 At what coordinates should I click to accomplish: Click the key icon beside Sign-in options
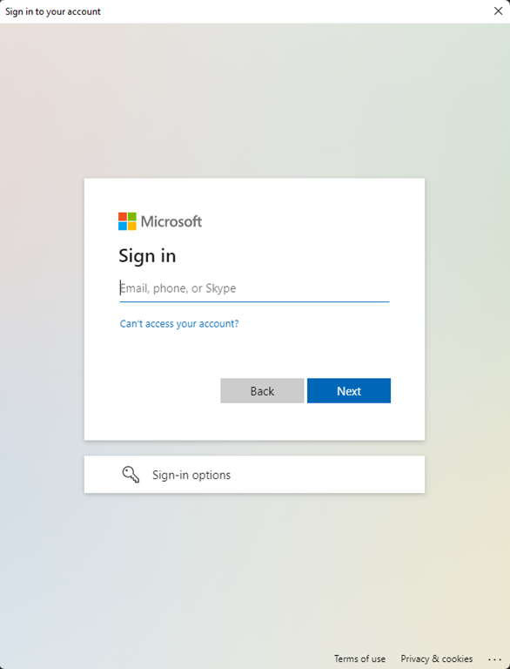(131, 475)
